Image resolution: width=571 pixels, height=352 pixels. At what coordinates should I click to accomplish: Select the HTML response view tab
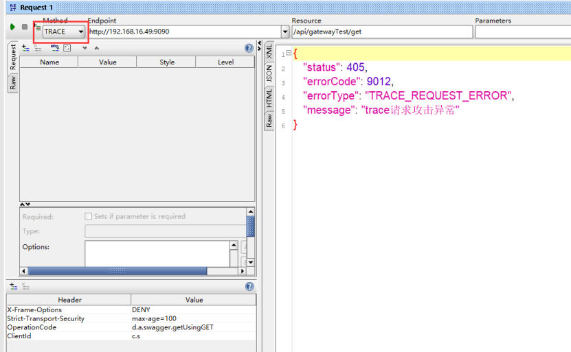pyautogui.click(x=269, y=97)
